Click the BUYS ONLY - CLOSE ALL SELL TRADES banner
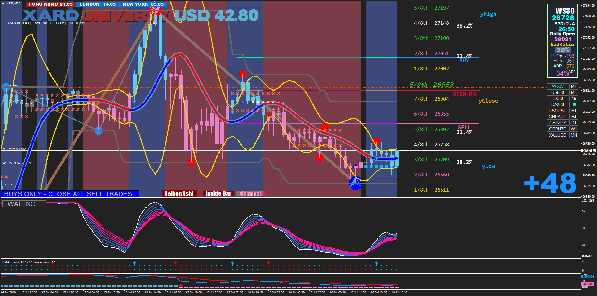This screenshot has width=597, height=296. pos(70,194)
